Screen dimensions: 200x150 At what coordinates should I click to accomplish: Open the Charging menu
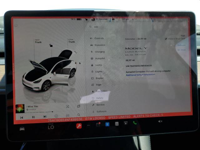pyautogui.click(x=98, y=52)
